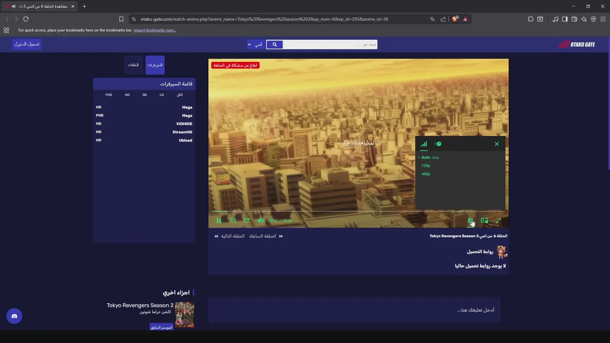610x343 pixels.
Task: Click Import bookmarks now link
Action: (x=154, y=30)
